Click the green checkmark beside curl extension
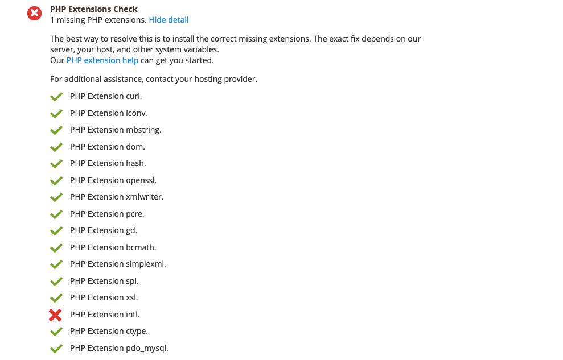The height and width of the screenshot is (360, 563). click(x=56, y=97)
